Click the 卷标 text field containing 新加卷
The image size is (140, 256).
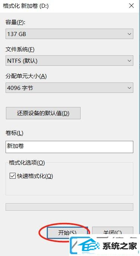coord(69,147)
